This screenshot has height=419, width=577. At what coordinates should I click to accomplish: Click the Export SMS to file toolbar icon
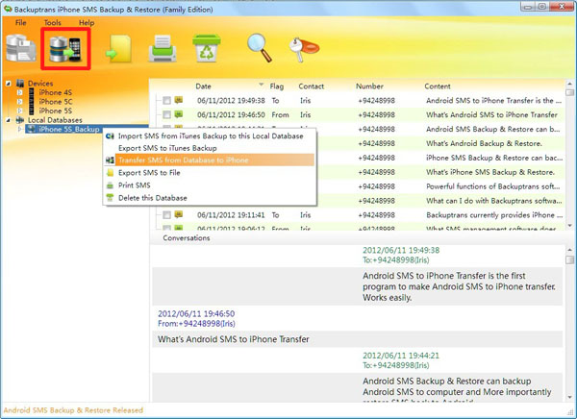[x=118, y=49]
